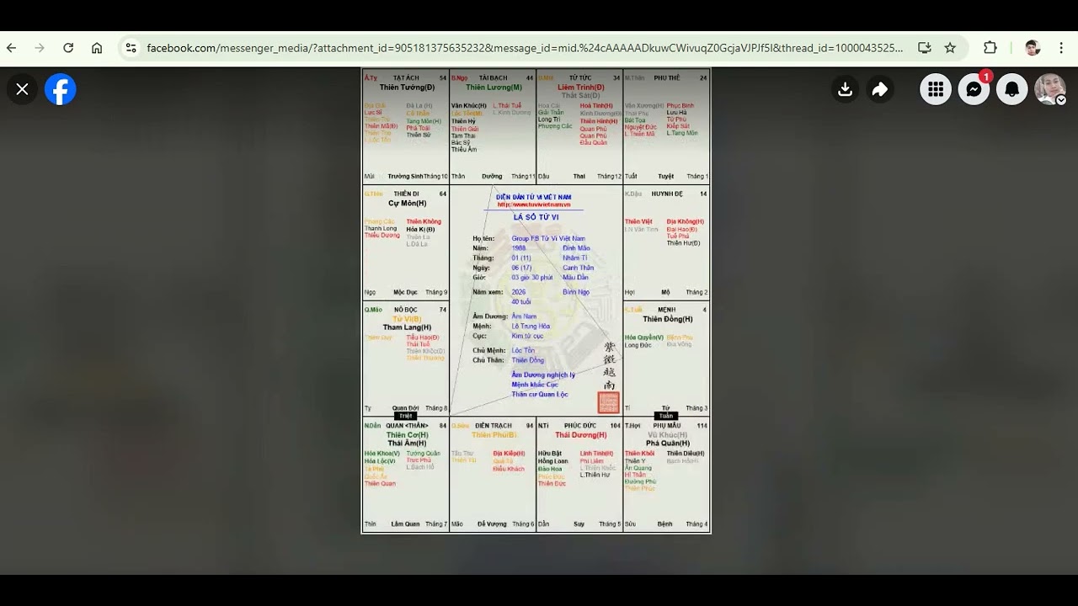Open the Facebook menu grid icon
This screenshot has height=606, width=1078.
(x=936, y=89)
